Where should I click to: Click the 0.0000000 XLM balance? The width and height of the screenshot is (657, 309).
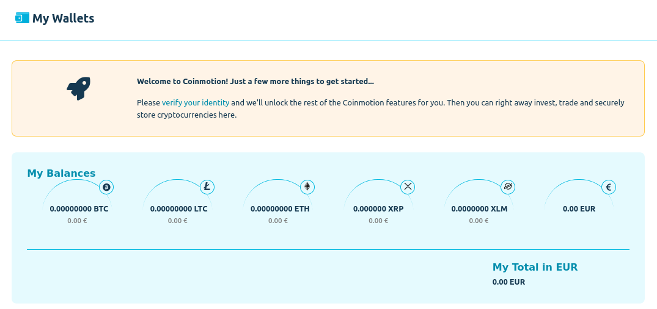479,209
